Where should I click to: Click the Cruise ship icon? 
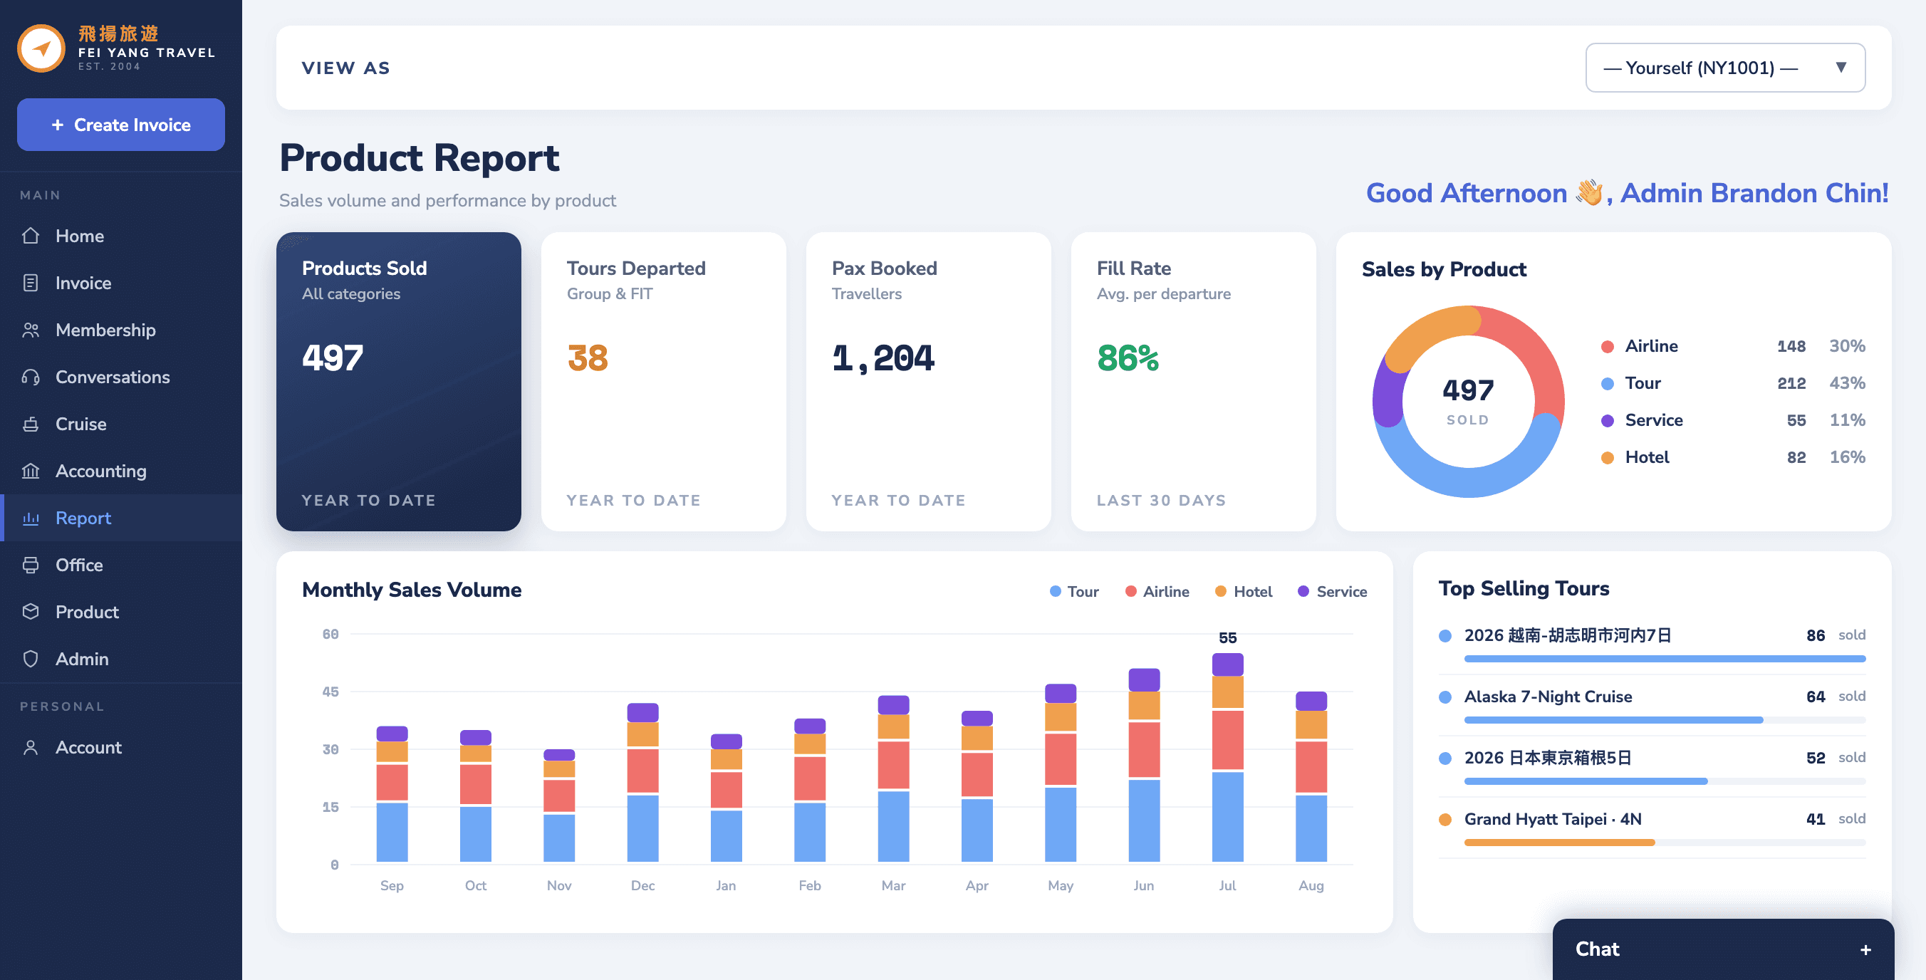[x=31, y=424]
